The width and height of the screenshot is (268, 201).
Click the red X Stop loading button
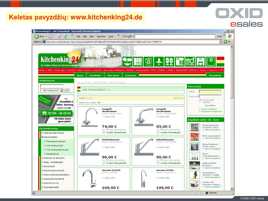click(x=59, y=36)
